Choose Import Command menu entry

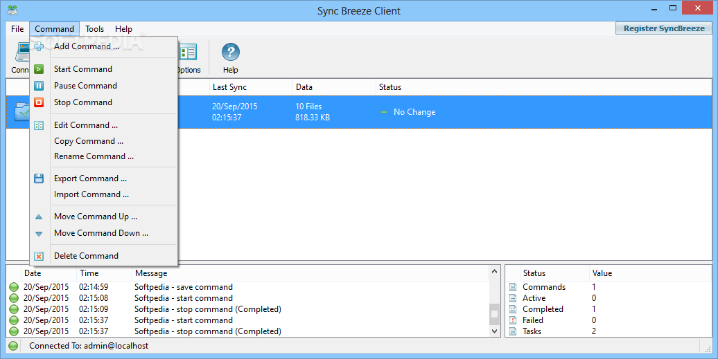[103, 194]
